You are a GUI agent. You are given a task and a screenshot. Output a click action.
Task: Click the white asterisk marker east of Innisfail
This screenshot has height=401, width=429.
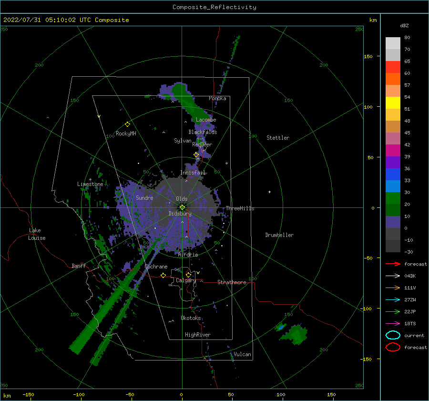click(x=226, y=164)
